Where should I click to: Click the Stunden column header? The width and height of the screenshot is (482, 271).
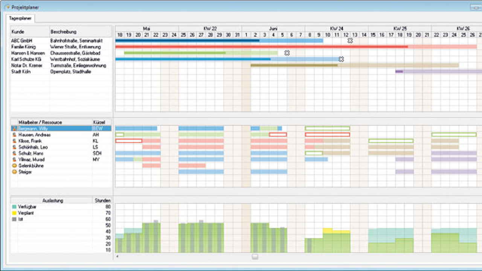pos(103,201)
